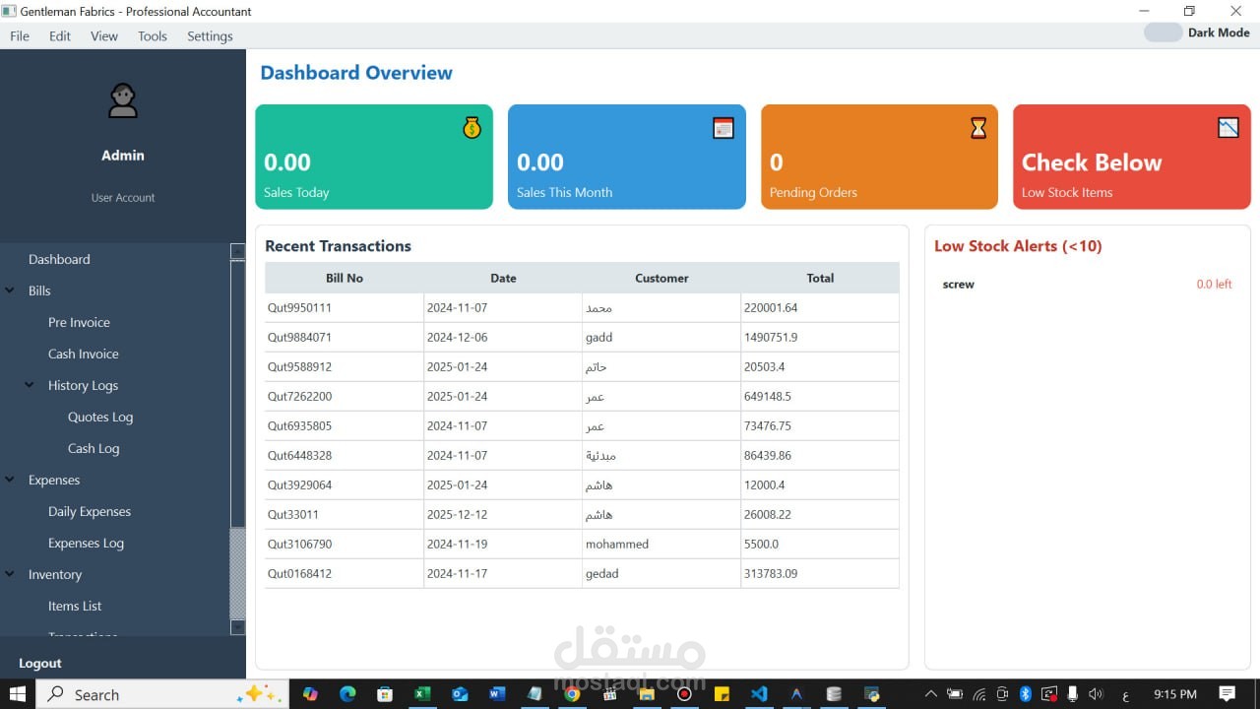Image resolution: width=1260 pixels, height=709 pixels.
Task: Click the sidebar scroll-up arrow
Action: tap(237, 251)
